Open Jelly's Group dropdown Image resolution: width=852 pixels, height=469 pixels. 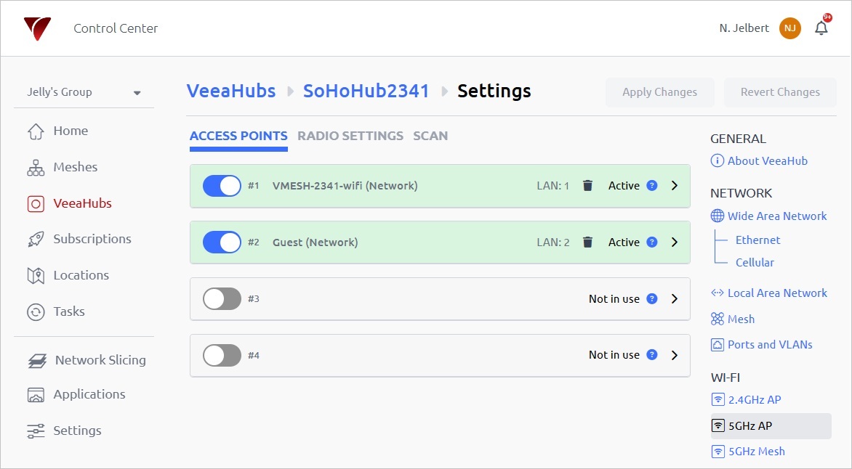coord(84,92)
